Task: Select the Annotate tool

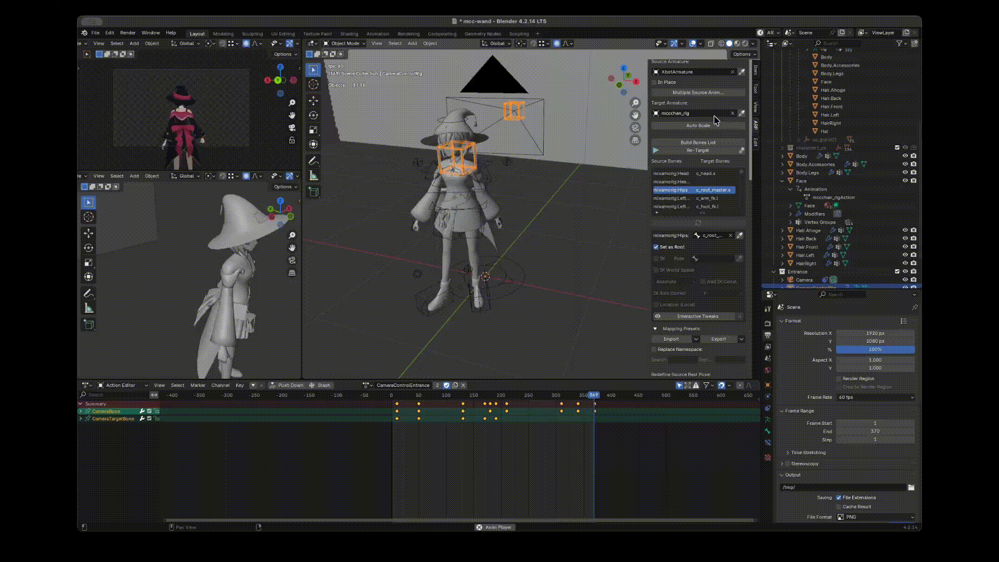Action: coord(313,161)
